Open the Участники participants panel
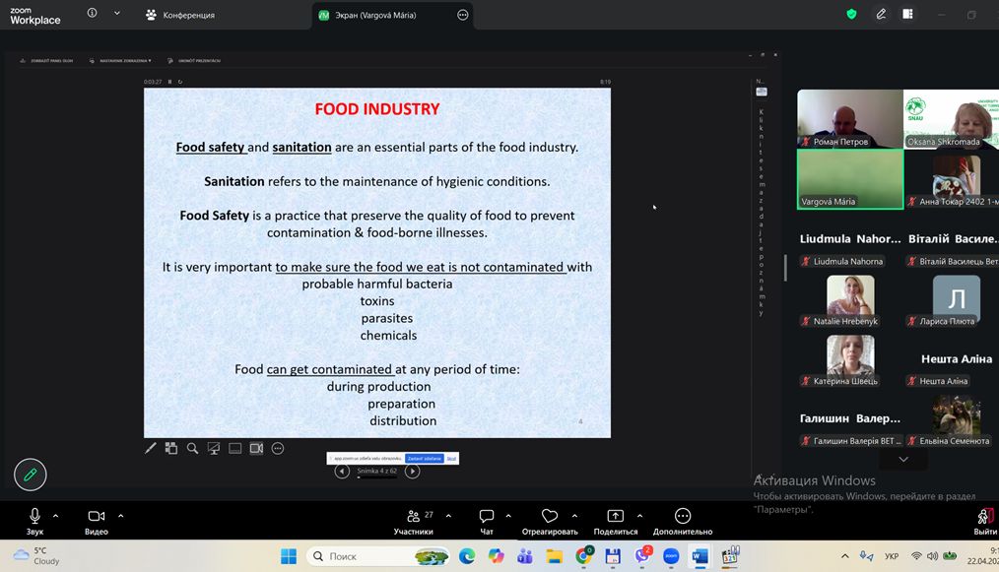 pyautogui.click(x=413, y=521)
